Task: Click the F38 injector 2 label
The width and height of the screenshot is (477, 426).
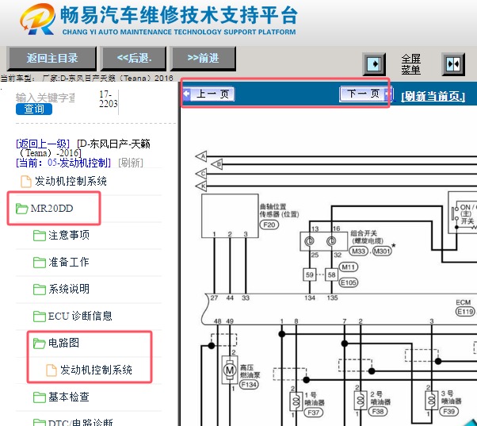Action: pos(378,412)
